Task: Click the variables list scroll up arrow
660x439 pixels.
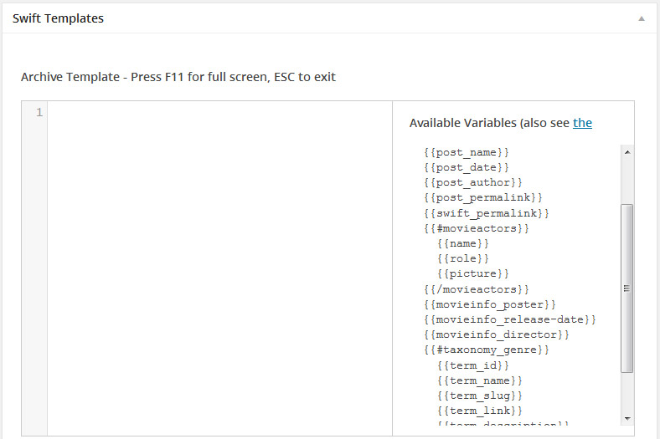Action: coord(626,152)
